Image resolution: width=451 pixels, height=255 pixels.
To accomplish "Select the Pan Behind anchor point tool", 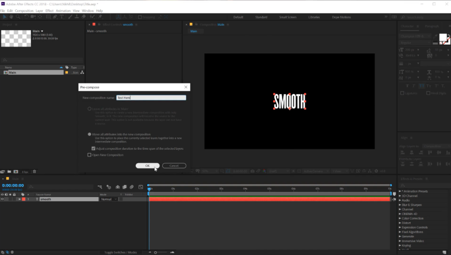I will tap(40, 17).
